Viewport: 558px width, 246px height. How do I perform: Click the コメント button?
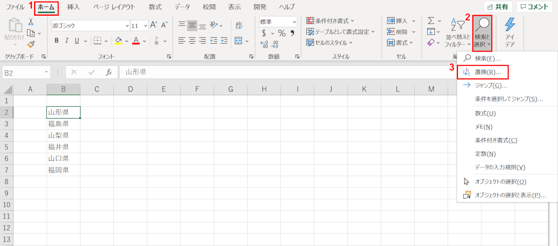534,7
